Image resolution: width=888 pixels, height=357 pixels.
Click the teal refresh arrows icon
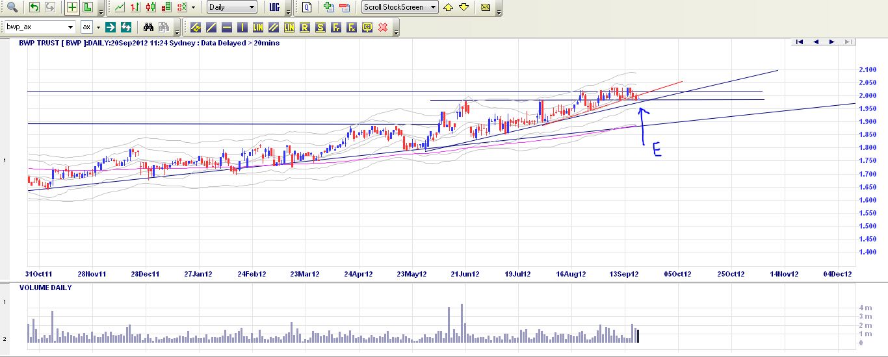pyautogui.click(x=126, y=27)
